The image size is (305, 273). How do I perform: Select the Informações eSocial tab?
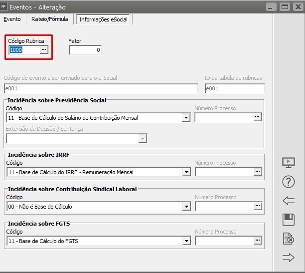pos(103,19)
